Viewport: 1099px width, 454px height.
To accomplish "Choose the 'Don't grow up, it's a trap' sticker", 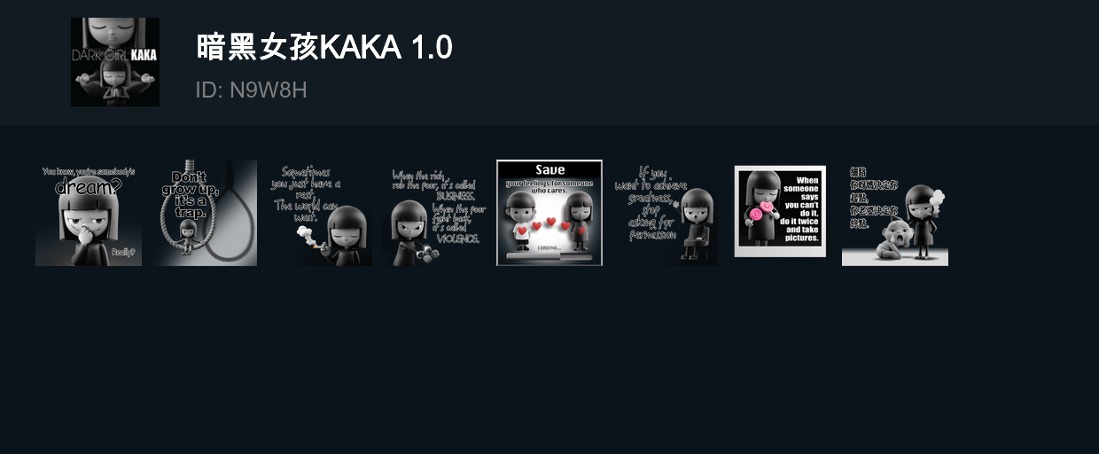I will tap(204, 213).
